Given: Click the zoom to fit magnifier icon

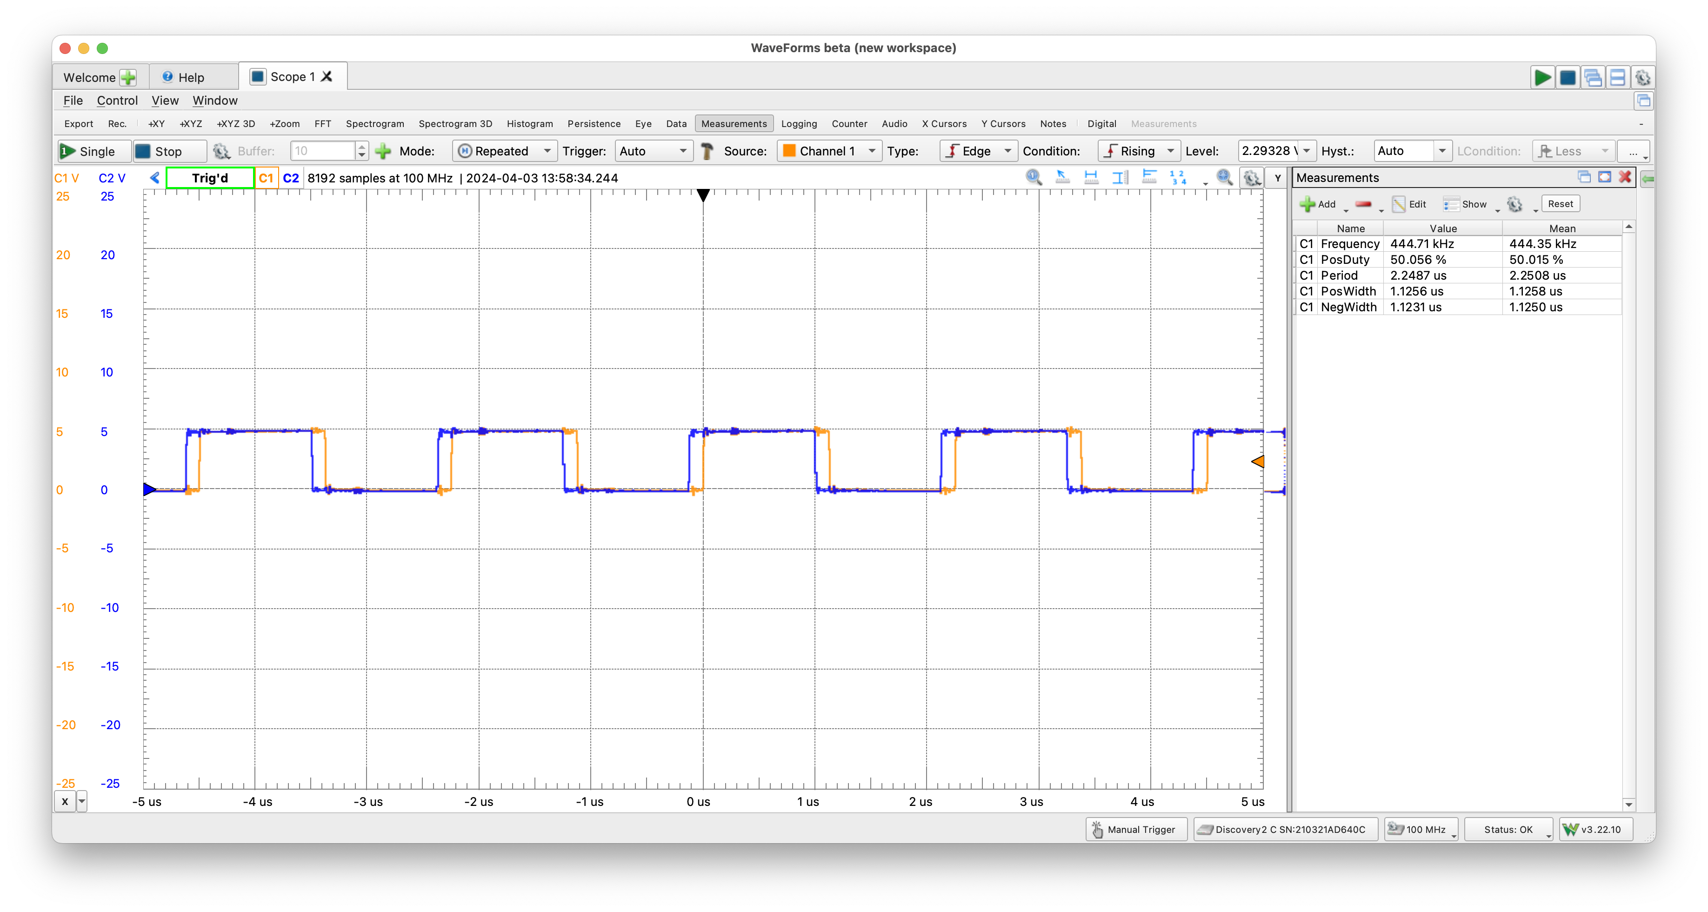Looking at the screenshot, I should coord(1224,177).
